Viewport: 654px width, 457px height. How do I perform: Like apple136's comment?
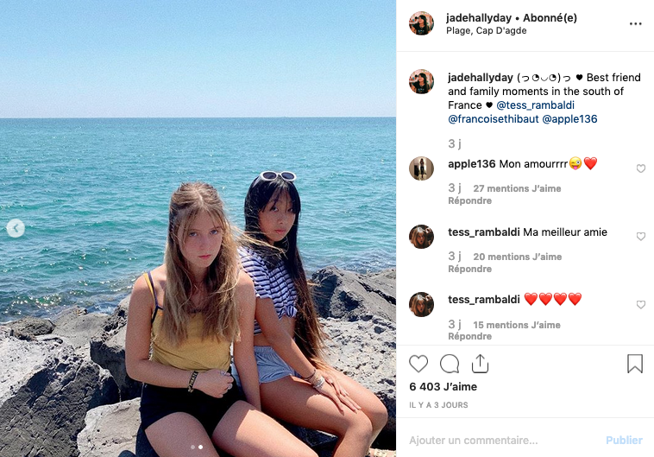click(x=641, y=168)
